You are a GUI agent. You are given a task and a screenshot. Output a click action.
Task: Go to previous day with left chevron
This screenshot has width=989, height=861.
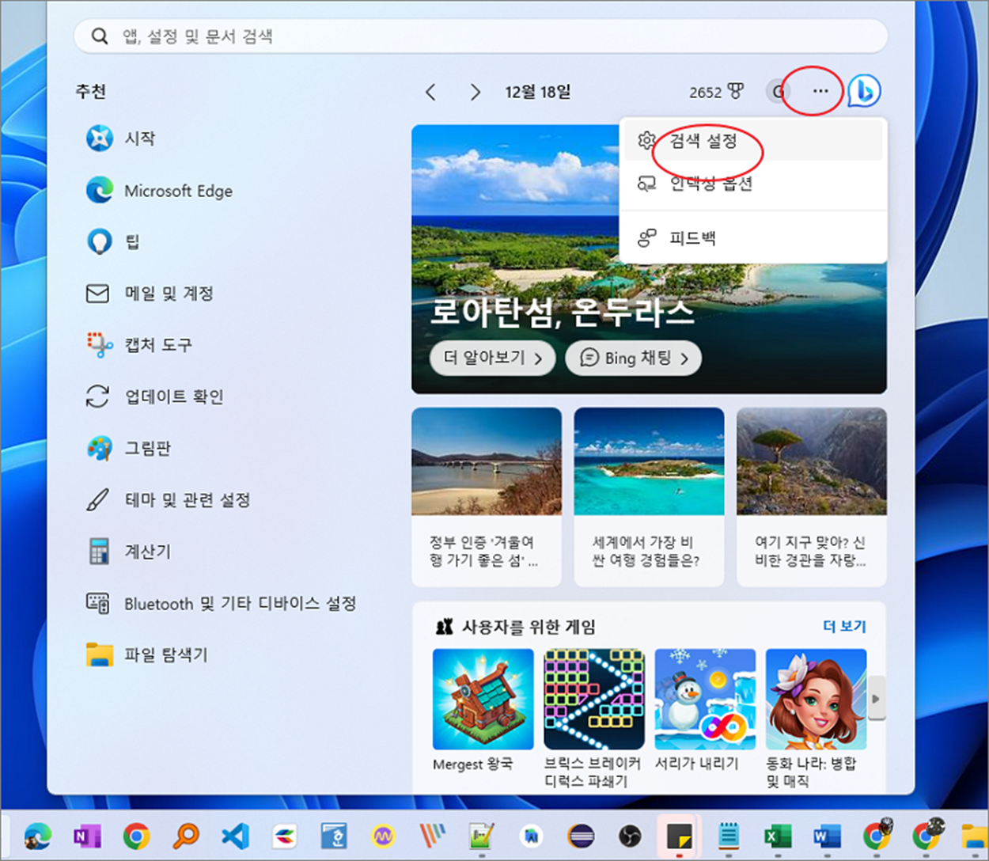[431, 93]
